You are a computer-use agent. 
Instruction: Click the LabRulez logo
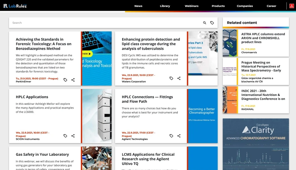[x=15, y=6]
